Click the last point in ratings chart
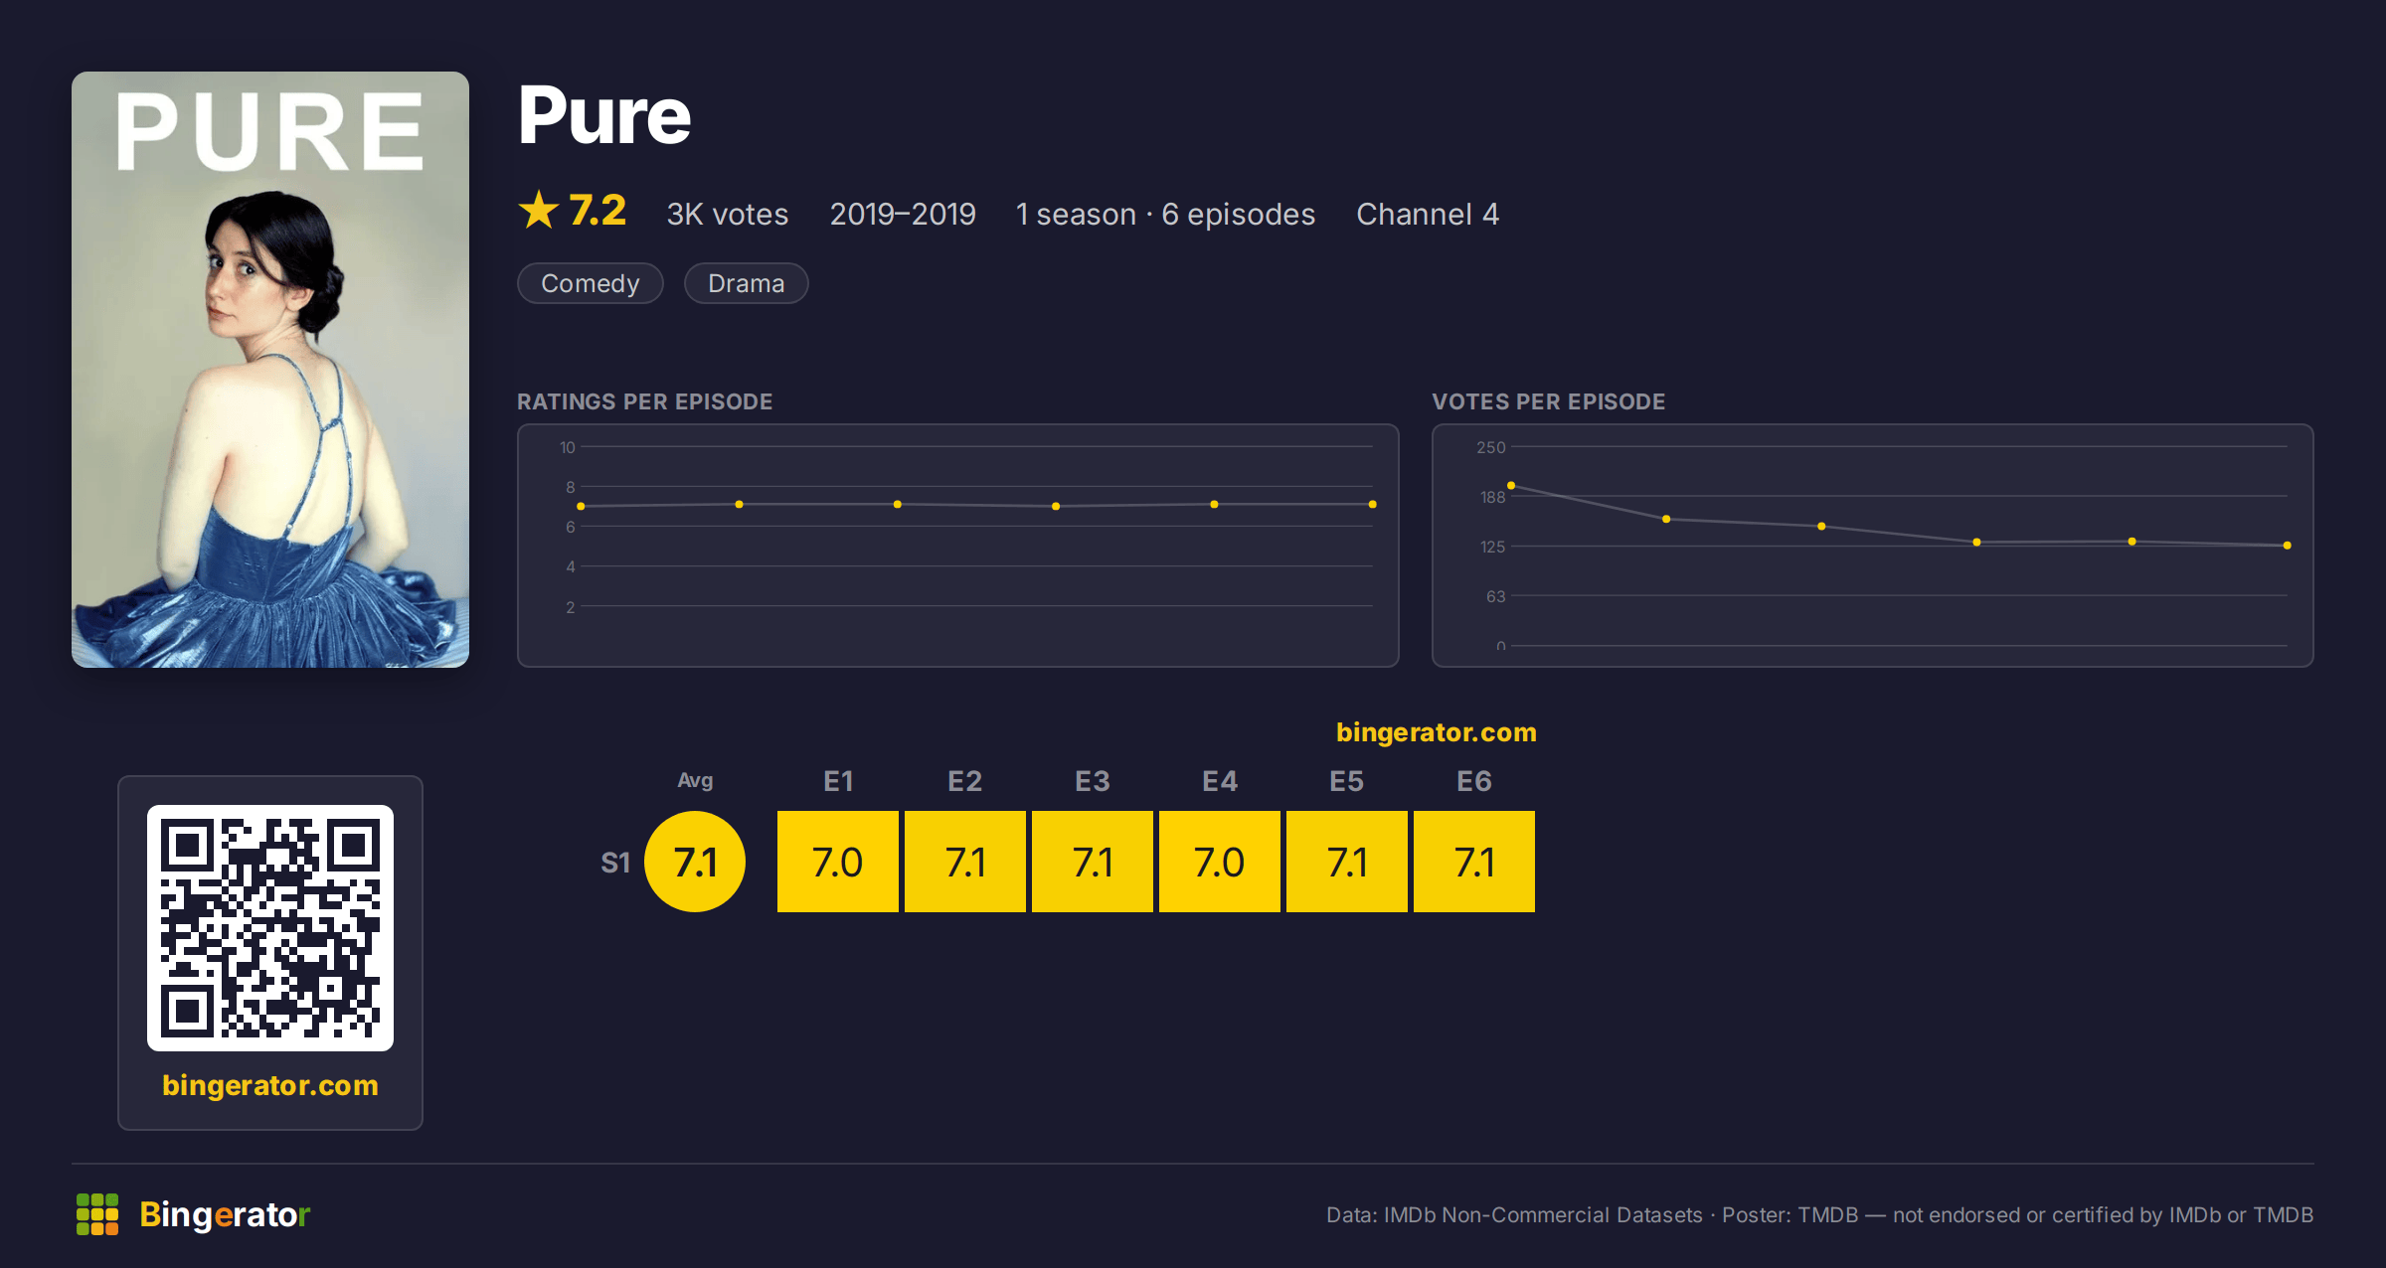This screenshot has width=2386, height=1268. pyautogui.click(x=1373, y=505)
